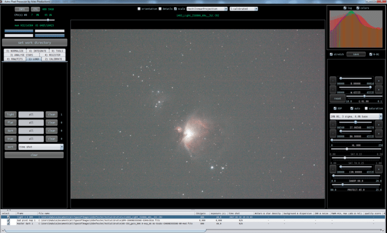
Task: Toggle the DDP checkbox
Action: coord(335,108)
